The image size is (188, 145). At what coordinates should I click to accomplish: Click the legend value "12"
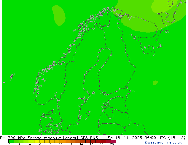tap(71, 144)
